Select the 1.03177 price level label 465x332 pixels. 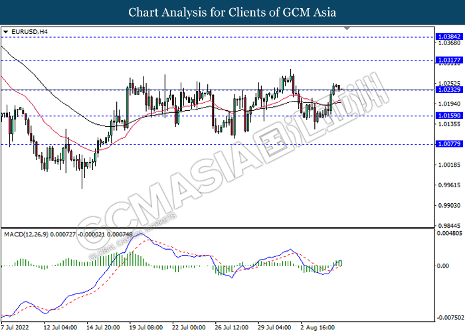pyautogui.click(x=449, y=60)
